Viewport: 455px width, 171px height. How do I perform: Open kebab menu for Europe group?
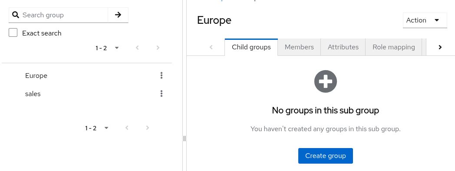(162, 75)
